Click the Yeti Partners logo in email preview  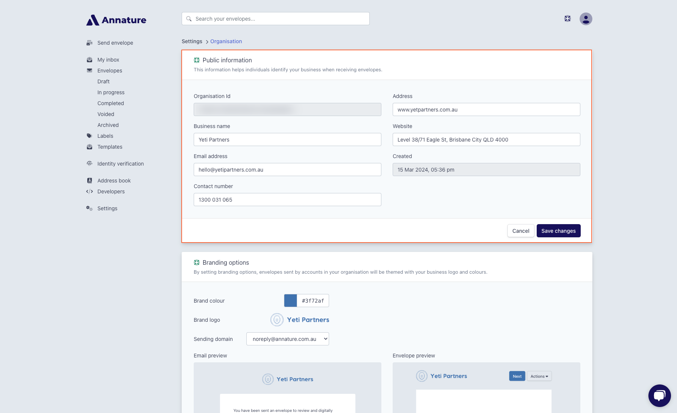click(288, 379)
